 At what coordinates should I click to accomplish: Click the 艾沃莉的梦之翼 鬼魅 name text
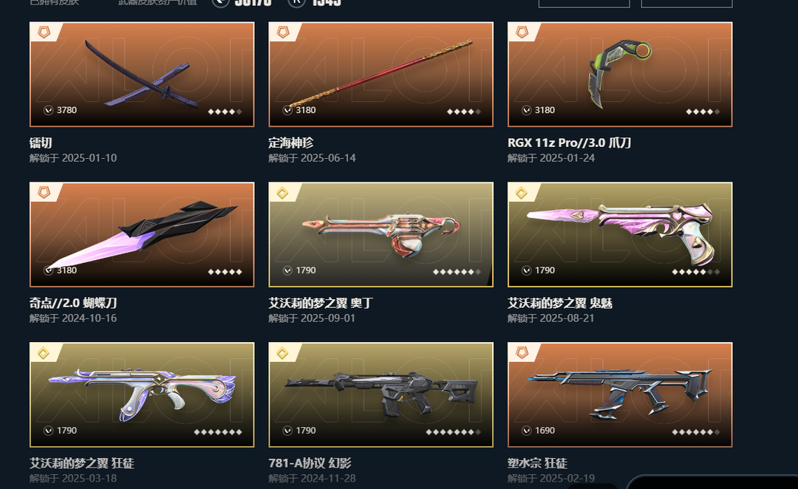[x=560, y=304]
